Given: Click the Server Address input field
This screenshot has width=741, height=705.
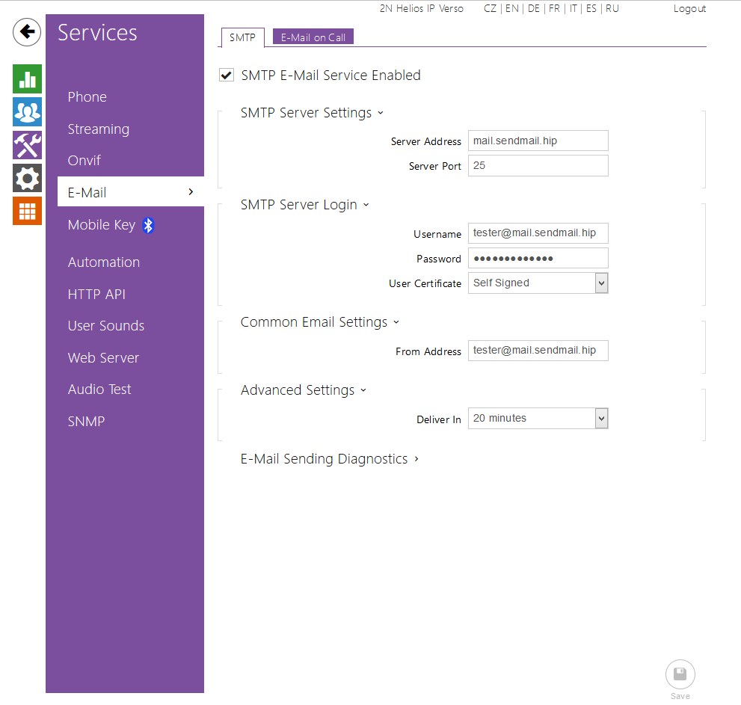Looking at the screenshot, I should click(538, 141).
